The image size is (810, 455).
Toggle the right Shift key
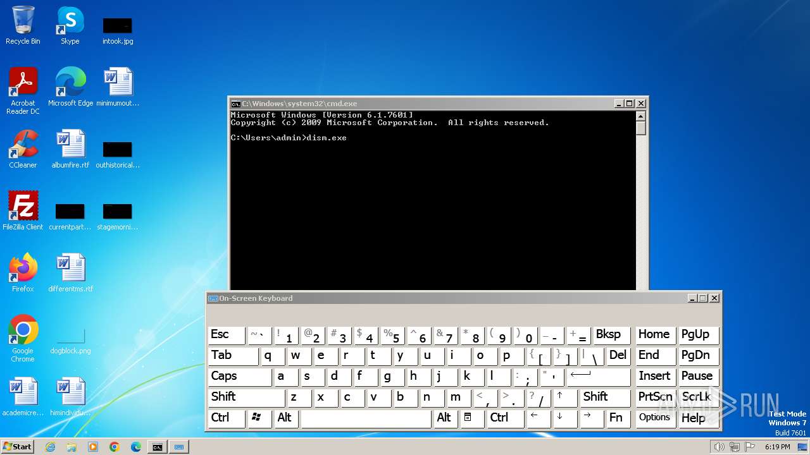click(x=606, y=397)
